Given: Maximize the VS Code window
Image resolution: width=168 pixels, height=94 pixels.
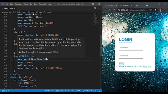Looking at the screenshot, I should point(93,4).
